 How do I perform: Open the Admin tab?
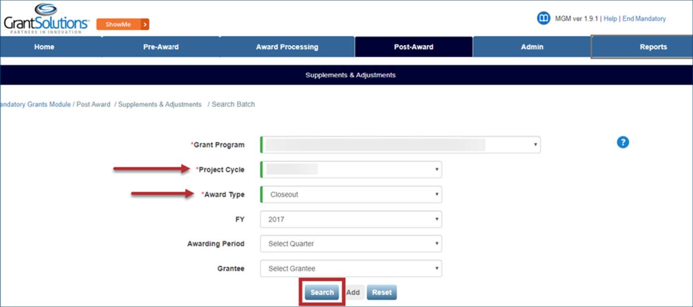coord(532,47)
